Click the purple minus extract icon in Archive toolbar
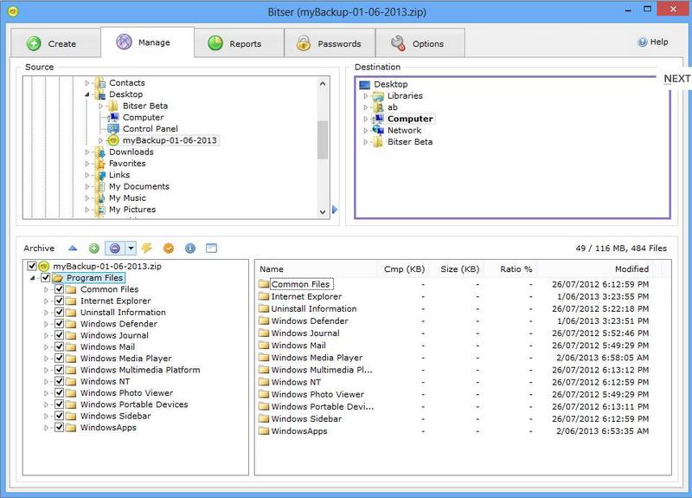 [115, 249]
